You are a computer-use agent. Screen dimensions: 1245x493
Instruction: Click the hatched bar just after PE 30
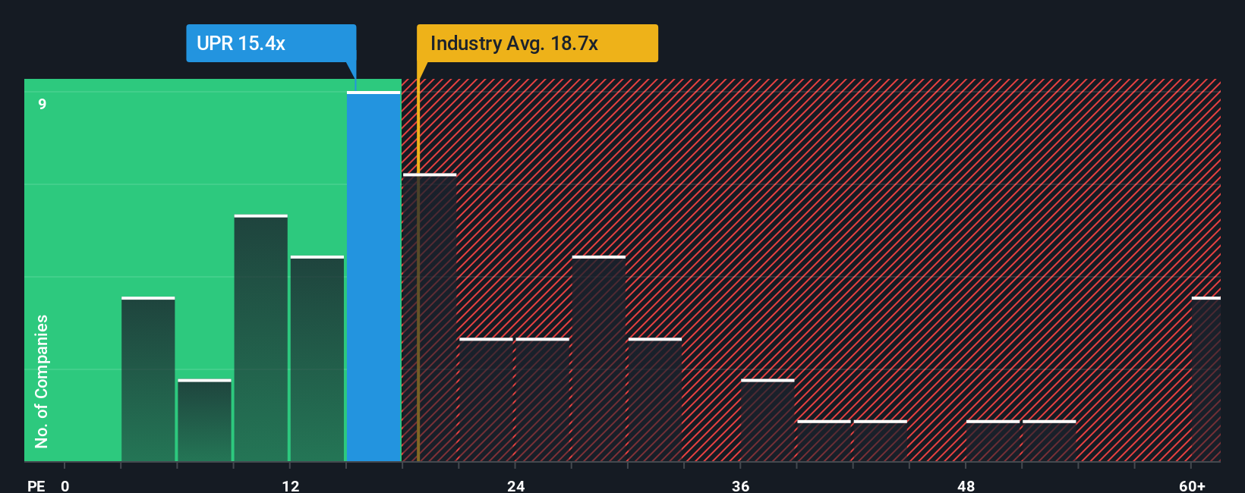tap(655, 400)
